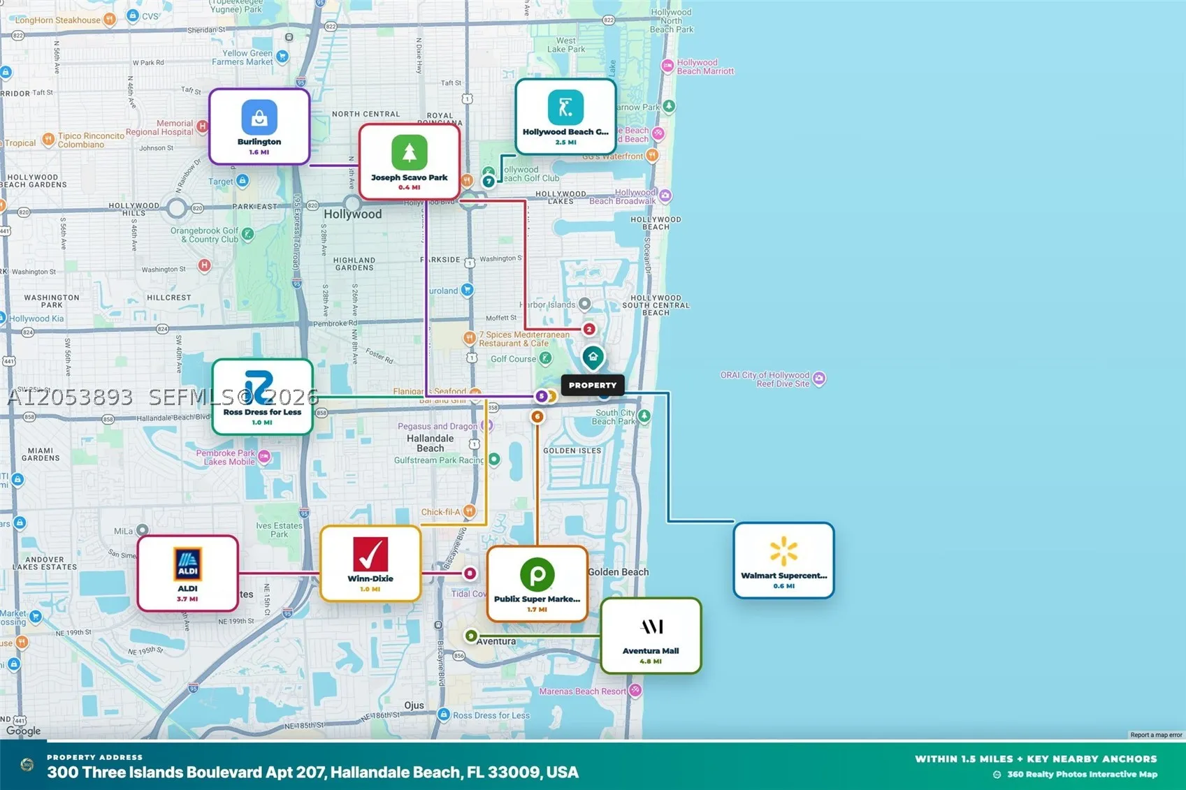Click the Orangebrook Golf & Country Club pin
Image resolution: width=1186 pixels, height=790 pixels.
(247, 235)
